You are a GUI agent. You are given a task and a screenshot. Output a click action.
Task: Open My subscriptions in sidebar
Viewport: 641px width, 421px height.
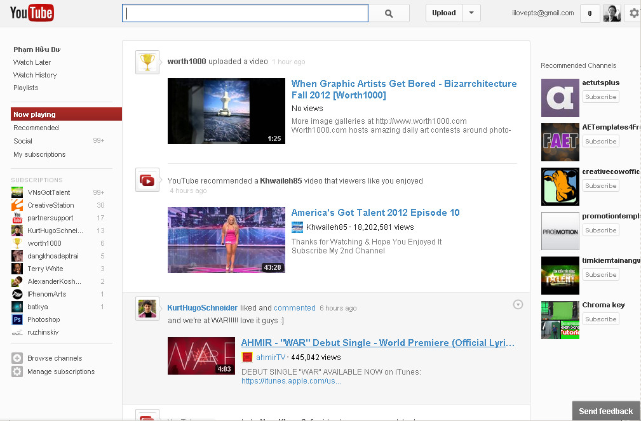pyautogui.click(x=39, y=154)
